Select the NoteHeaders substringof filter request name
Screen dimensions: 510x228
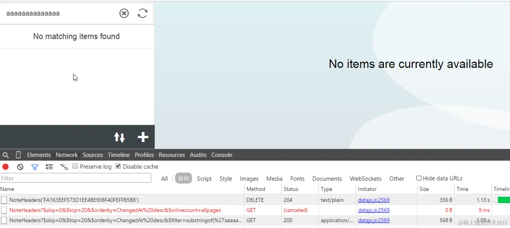tap(125, 220)
